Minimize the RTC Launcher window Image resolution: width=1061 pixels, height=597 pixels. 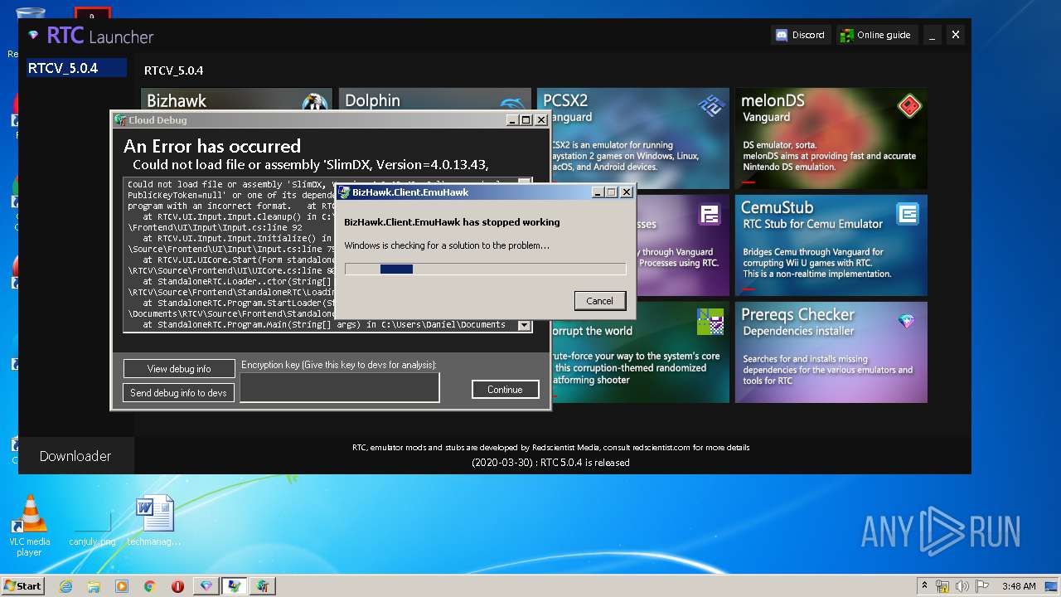pyautogui.click(x=933, y=35)
